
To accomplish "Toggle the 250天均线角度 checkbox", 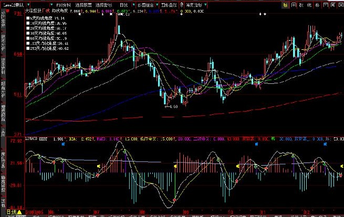I will point(28,48).
